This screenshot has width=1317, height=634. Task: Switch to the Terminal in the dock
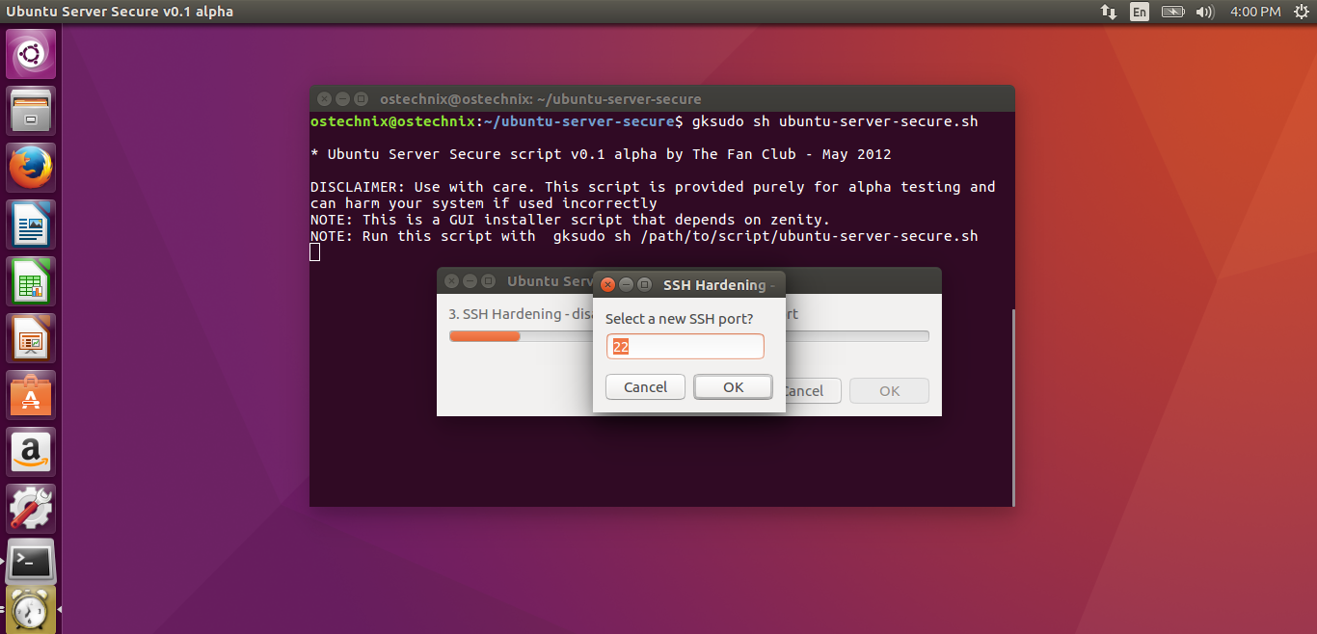click(x=32, y=562)
